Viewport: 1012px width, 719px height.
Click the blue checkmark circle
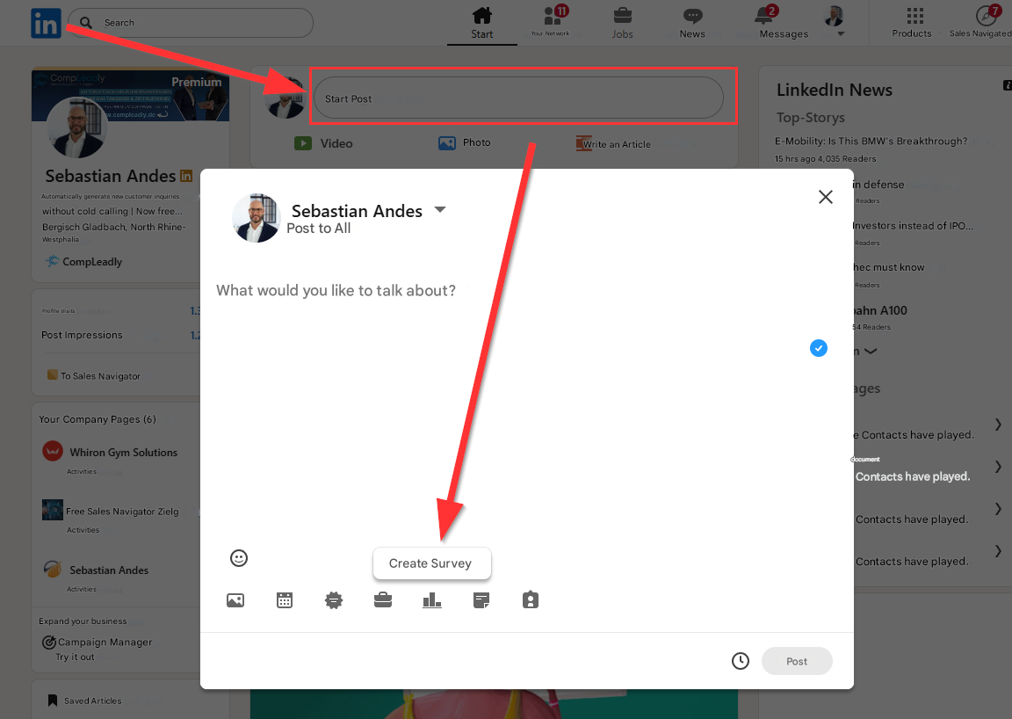[x=818, y=348]
